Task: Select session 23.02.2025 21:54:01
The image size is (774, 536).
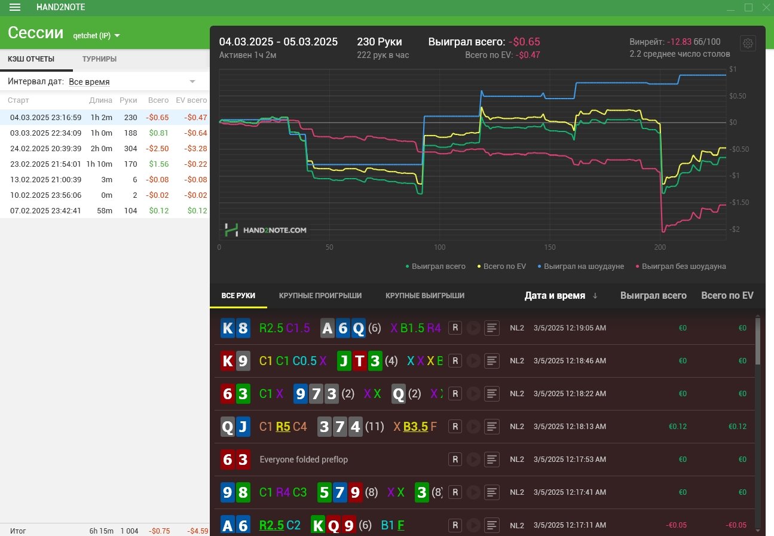Action: pos(105,164)
